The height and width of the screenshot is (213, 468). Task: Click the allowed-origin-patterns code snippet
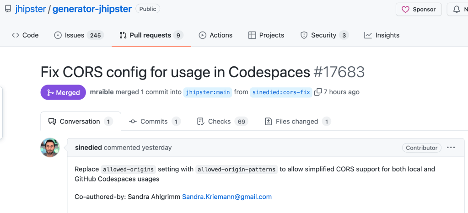pyautogui.click(x=237, y=170)
